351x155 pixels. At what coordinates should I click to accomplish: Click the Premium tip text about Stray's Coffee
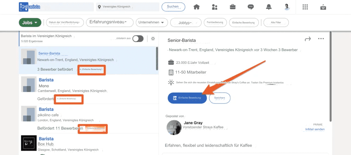(x=230, y=83)
